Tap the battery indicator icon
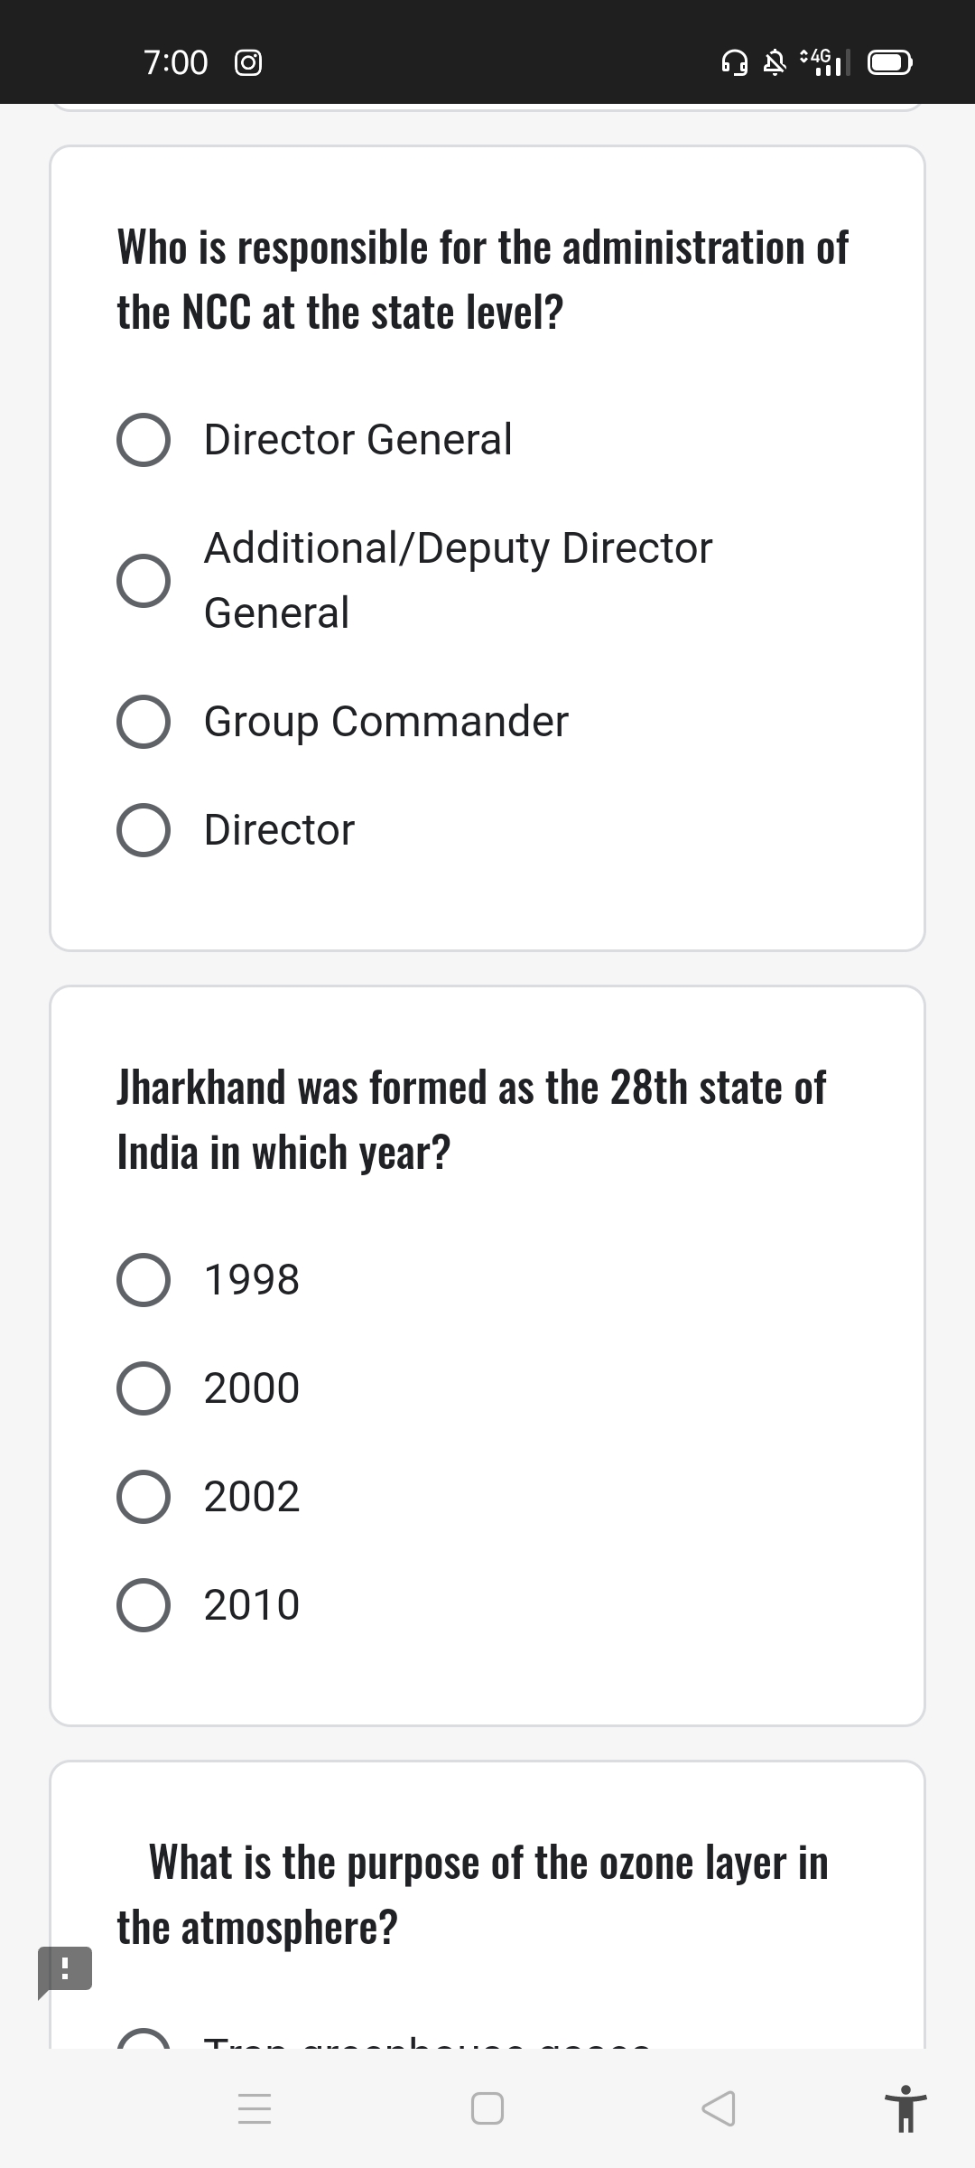Viewport: 975px width, 2168px height. (x=889, y=62)
